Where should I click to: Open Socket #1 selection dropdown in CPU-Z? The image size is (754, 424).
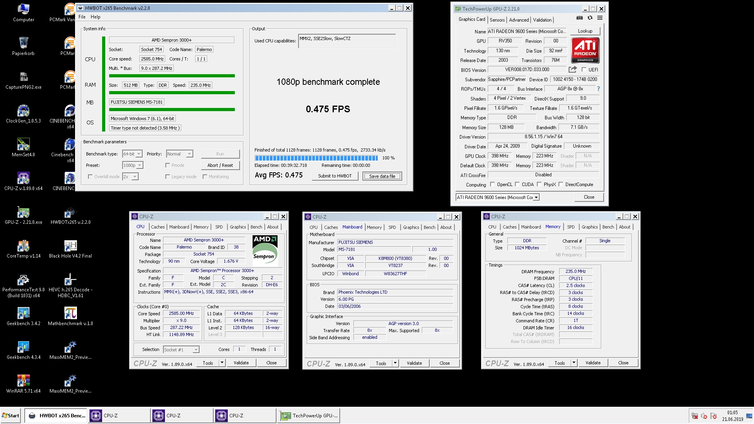point(181,349)
